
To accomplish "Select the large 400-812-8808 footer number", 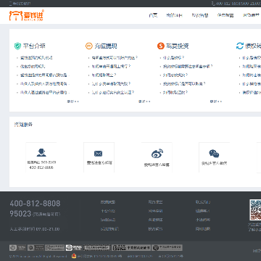I will tap(35, 204).
